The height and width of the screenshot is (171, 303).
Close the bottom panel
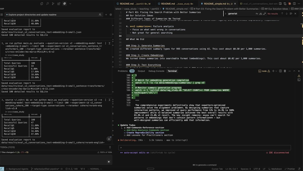pyautogui.click(x=299, y=71)
